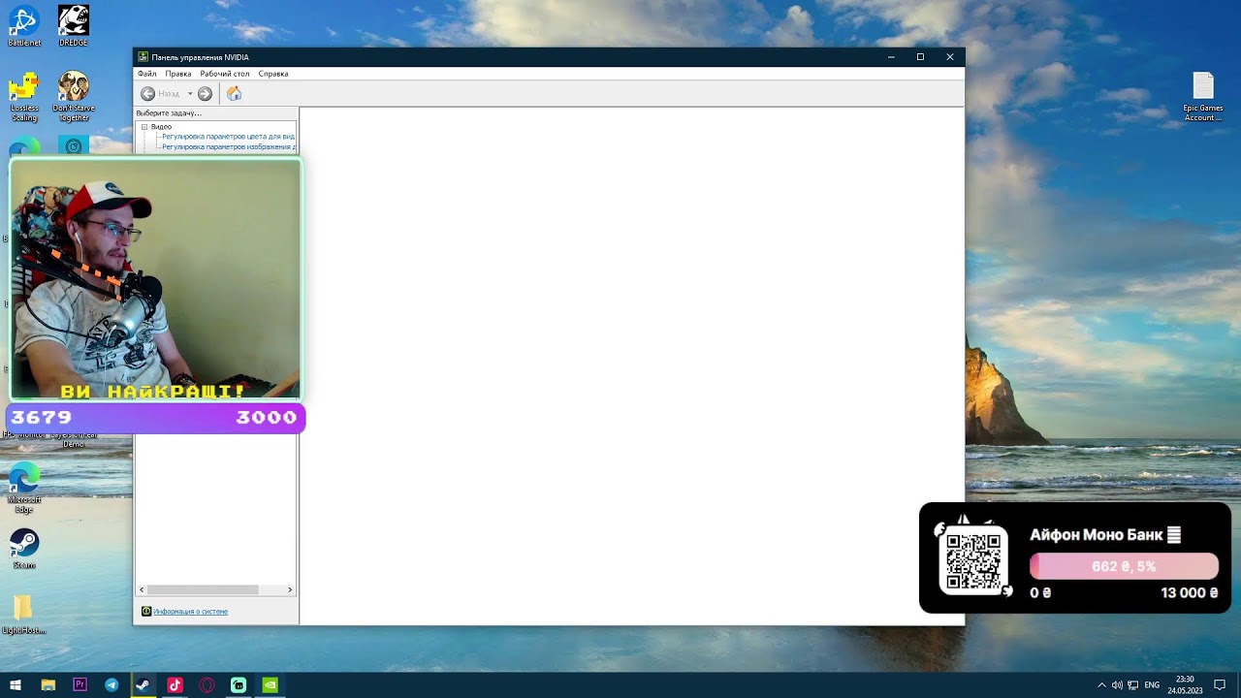Image resolution: width=1241 pixels, height=698 pixels.
Task: Click the task pane scrollbar right arrow
Action: coord(289,589)
